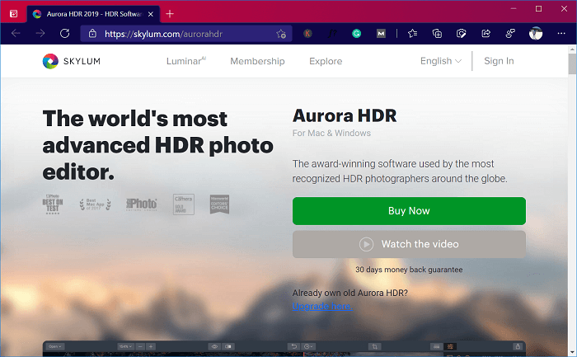577x357 pixels.
Task: Click Watch the video button
Action: coord(409,244)
